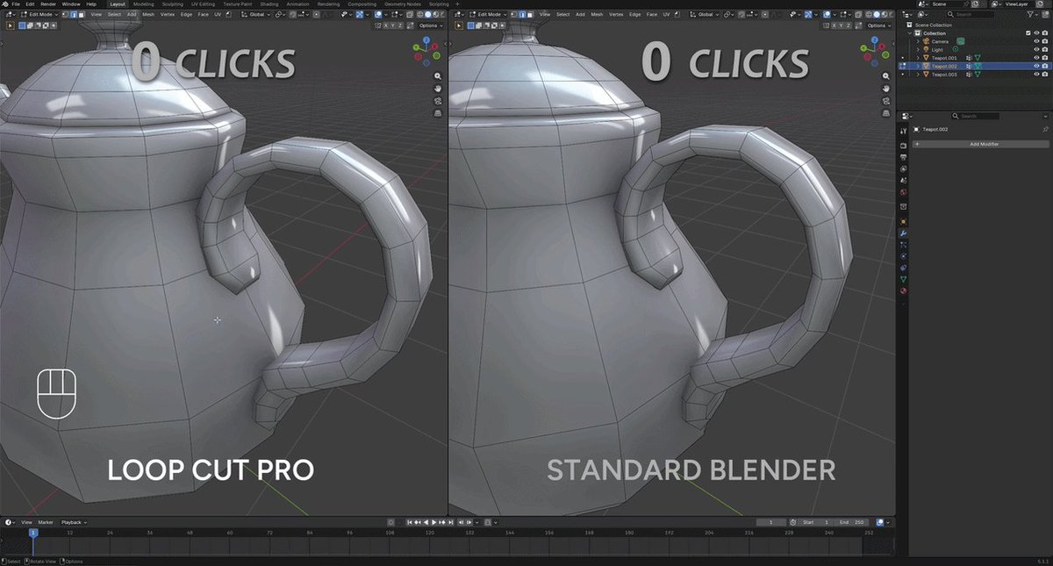Click the outliner search field
This screenshot has width=1053, height=566.
972,14
